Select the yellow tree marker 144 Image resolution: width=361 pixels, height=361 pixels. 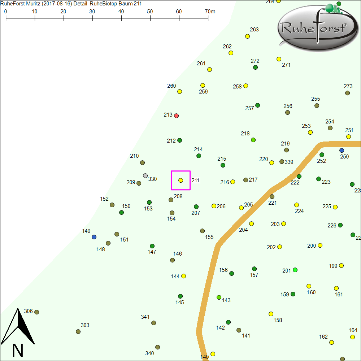[183, 276]
